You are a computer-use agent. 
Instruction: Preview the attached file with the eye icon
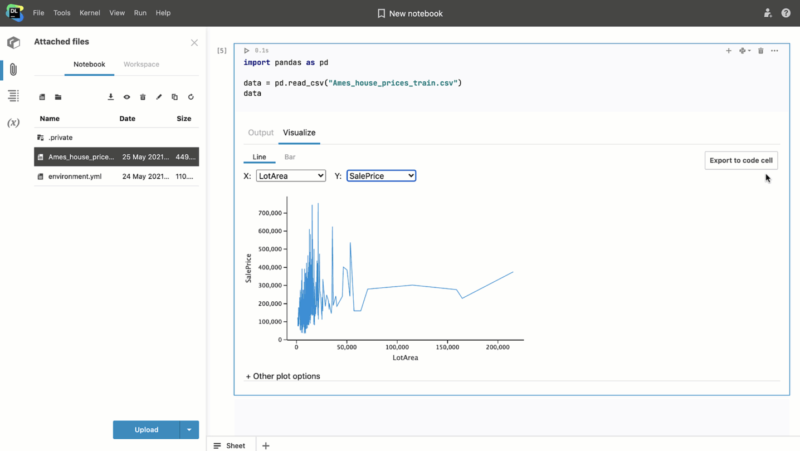tap(126, 96)
